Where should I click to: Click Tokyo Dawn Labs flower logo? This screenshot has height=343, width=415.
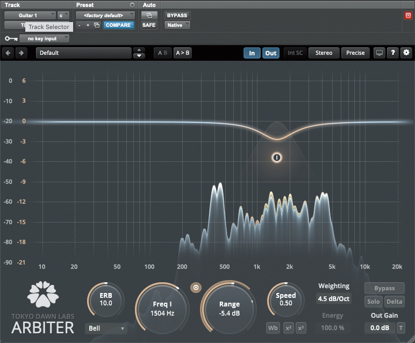coord(43,294)
